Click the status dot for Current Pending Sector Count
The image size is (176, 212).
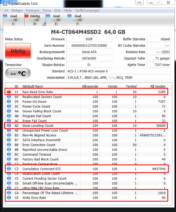tap(9, 178)
